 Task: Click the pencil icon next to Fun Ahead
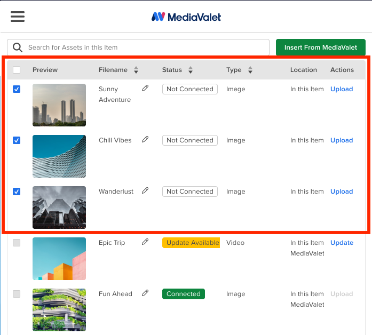[x=145, y=293]
